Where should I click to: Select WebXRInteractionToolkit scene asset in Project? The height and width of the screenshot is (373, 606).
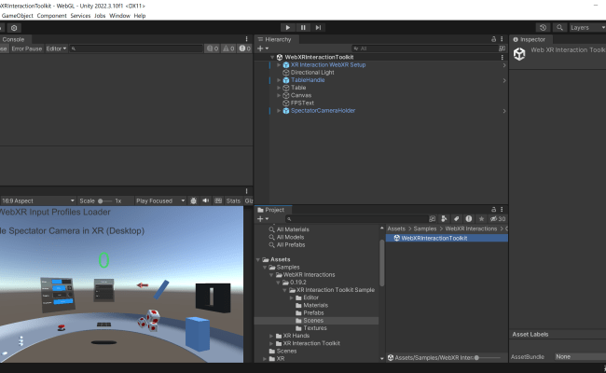434,238
